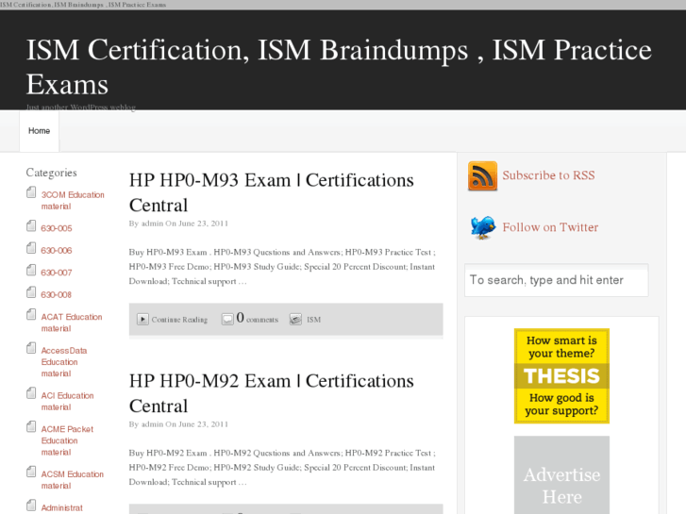Image resolution: width=686 pixels, height=514 pixels.
Task: Open the 3COM Education material category
Action: click(x=73, y=200)
